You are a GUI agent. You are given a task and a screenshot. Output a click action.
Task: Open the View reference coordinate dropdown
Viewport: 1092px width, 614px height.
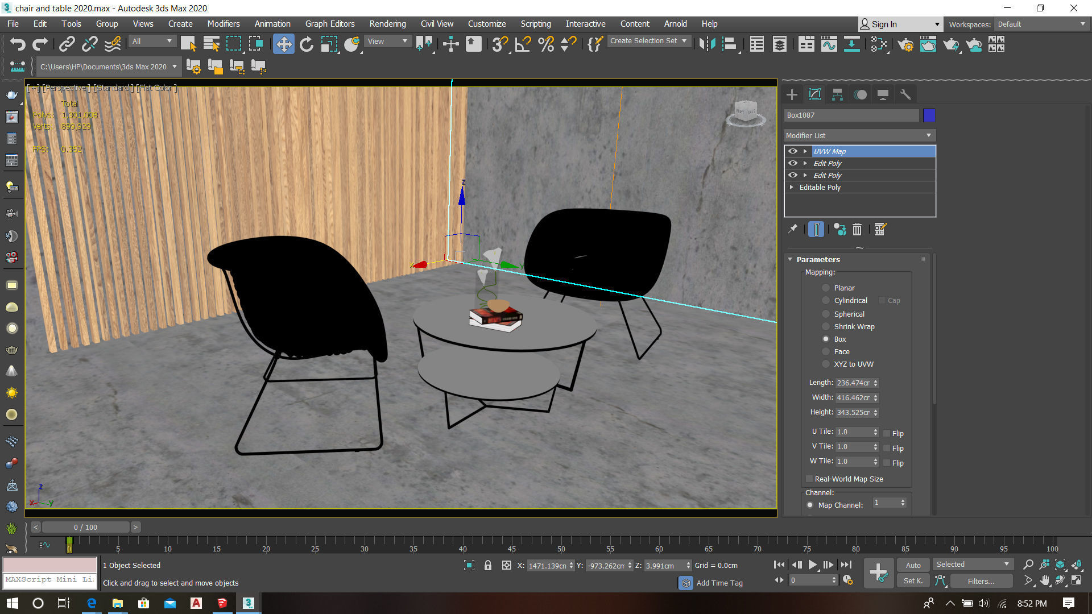pyautogui.click(x=387, y=41)
